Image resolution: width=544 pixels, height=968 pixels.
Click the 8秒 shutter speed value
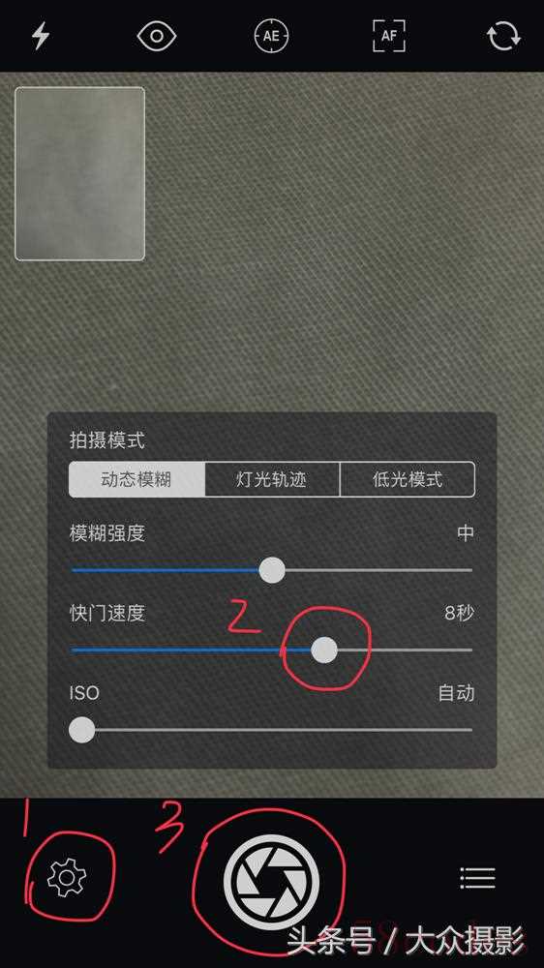459,613
